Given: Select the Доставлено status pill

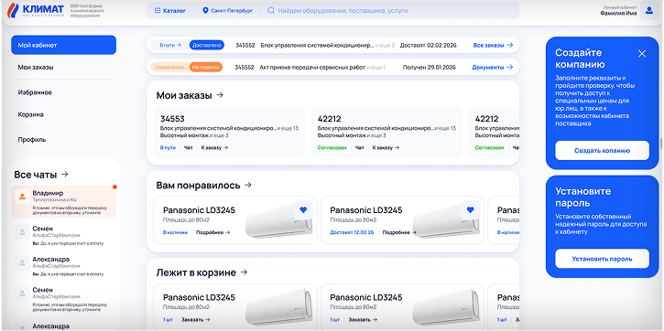Looking at the screenshot, I should [x=207, y=45].
